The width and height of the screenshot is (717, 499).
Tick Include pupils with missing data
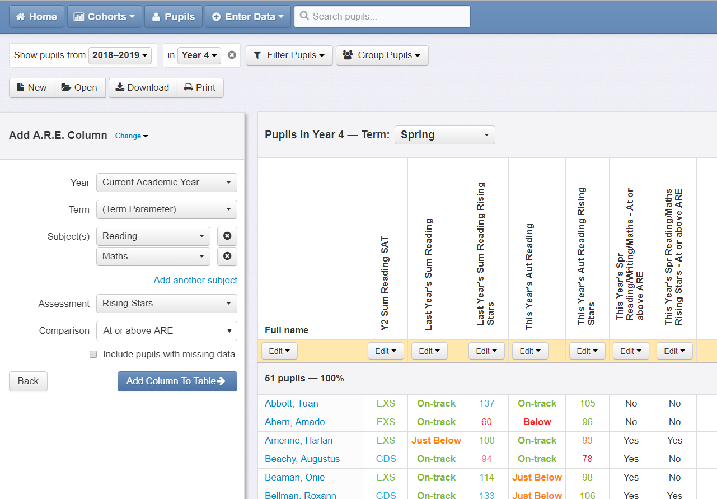pos(93,355)
